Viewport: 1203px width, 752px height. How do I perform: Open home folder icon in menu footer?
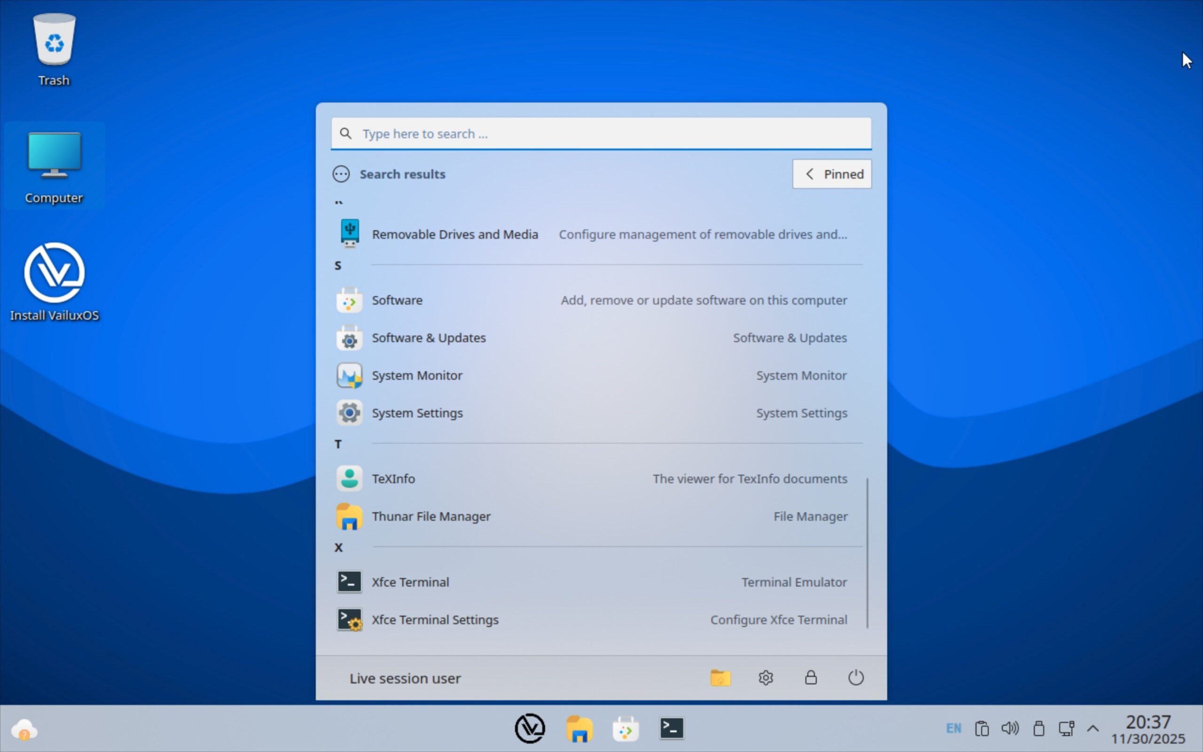click(720, 677)
